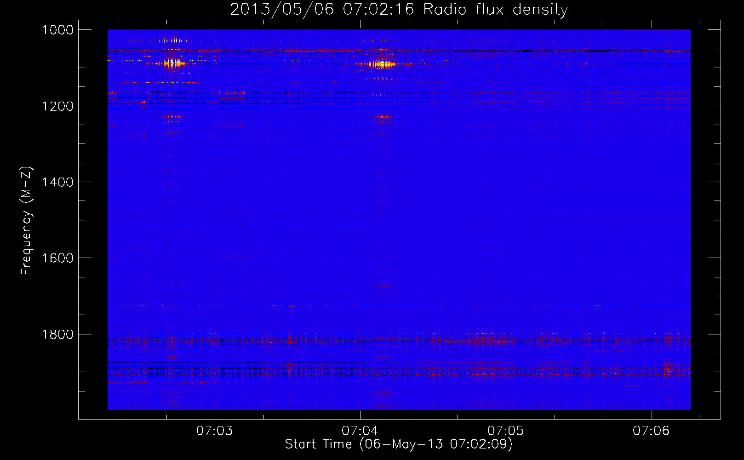Click the "Frequency (MHZ)" y-axis label
The height and width of the screenshot is (460, 744).
click(27, 221)
